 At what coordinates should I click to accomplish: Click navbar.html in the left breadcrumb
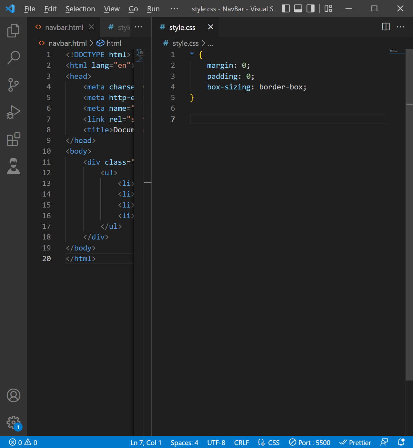tap(67, 43)
